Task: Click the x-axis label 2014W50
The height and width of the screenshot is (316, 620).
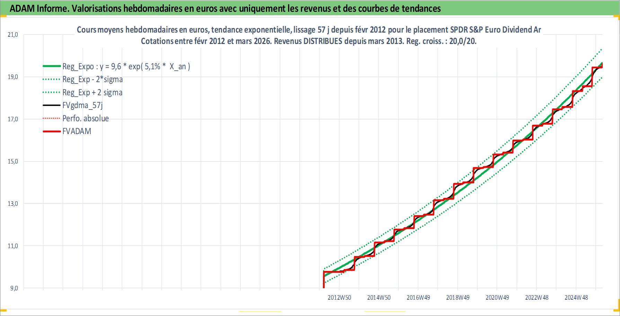Action: coord(379,298)
